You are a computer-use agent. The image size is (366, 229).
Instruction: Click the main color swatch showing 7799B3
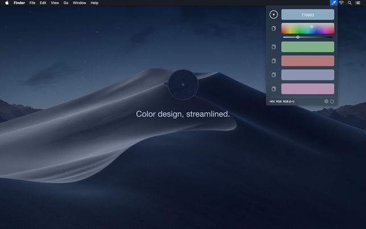(307, 14)
